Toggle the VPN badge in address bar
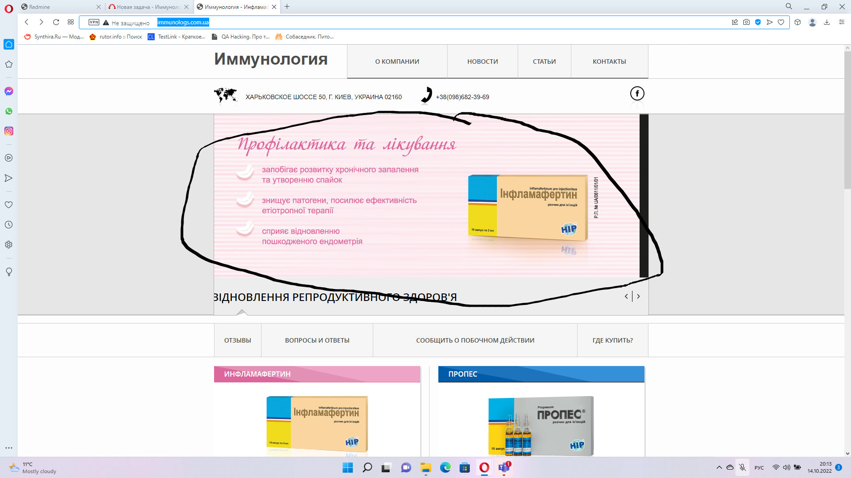Viewport: 851px width, 478px height. (94, 22)
